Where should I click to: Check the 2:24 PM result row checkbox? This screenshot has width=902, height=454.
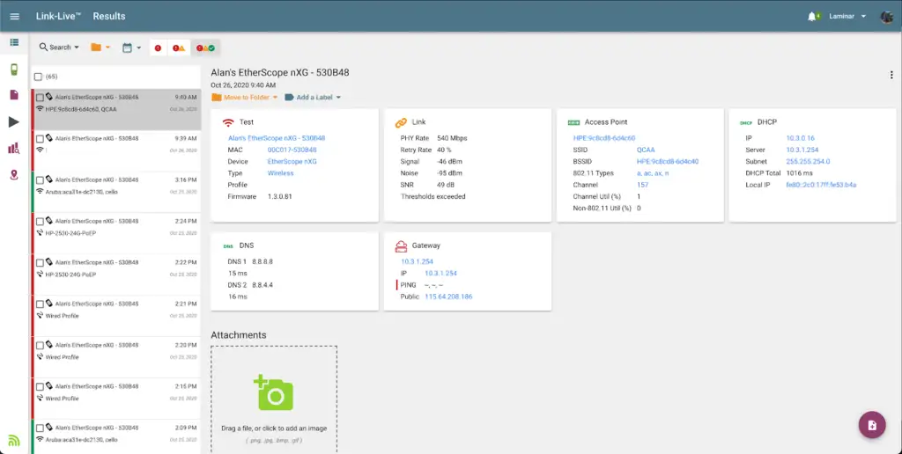(x=40, y=222)
